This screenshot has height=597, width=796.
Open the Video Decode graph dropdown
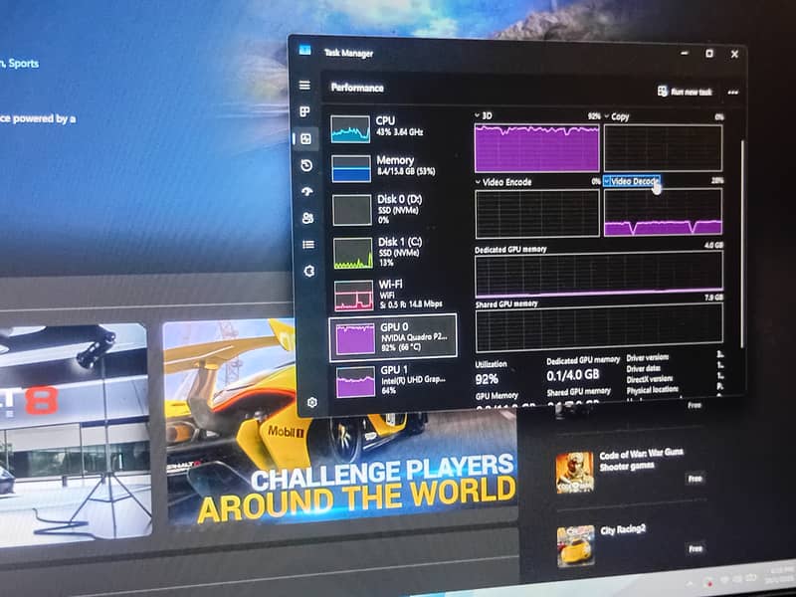click(632, 181)
